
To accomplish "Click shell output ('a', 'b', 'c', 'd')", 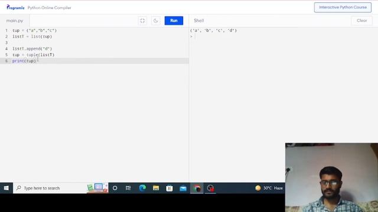I will [213, 31].
